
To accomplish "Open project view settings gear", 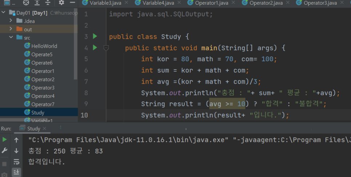I will 61,3.
